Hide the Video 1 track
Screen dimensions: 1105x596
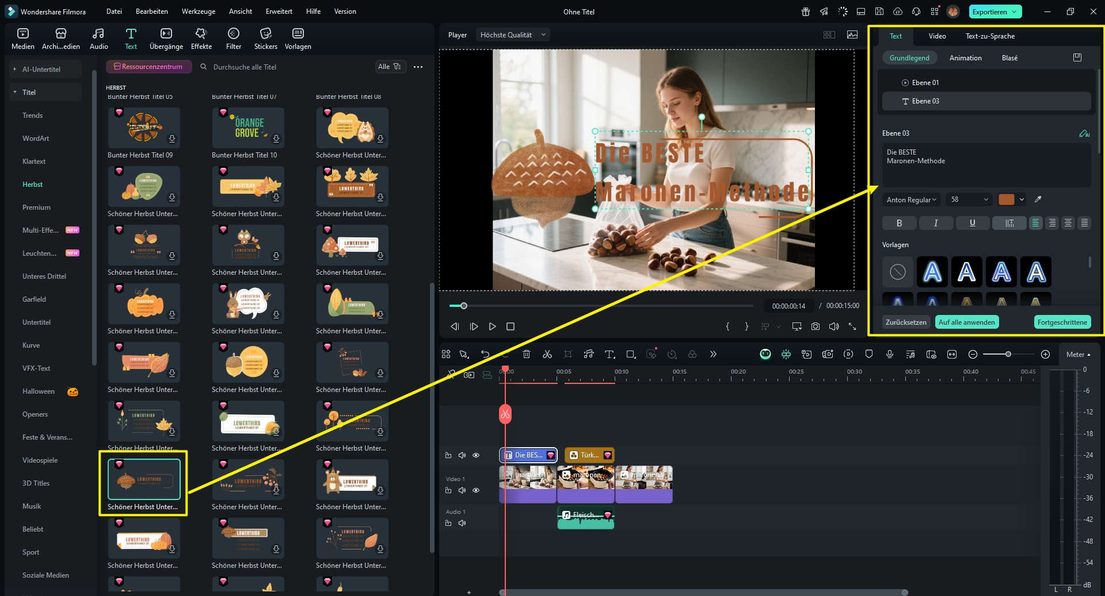(476, 490)
